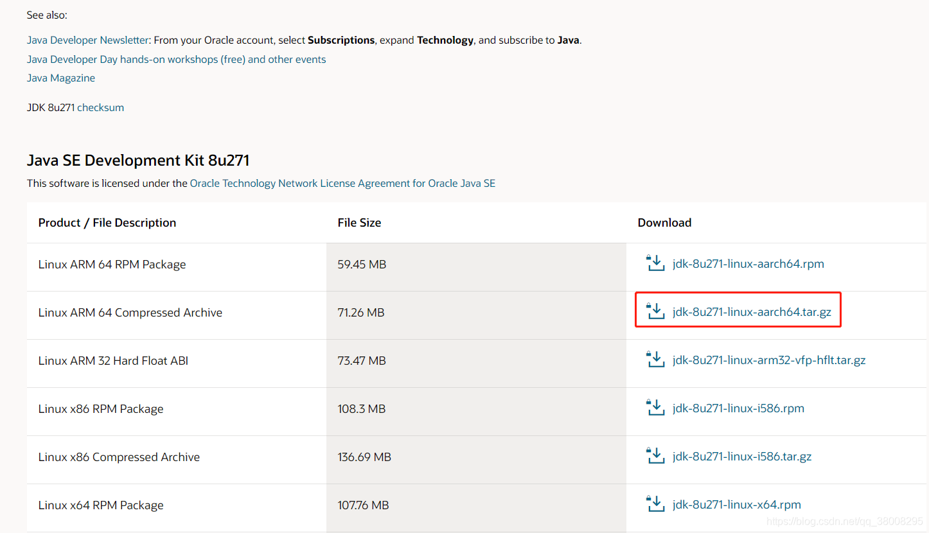The height and width of the screenshot is (533, 929).
Task: Open the JDK 8u271 checksum link
Action: point(100,107)
